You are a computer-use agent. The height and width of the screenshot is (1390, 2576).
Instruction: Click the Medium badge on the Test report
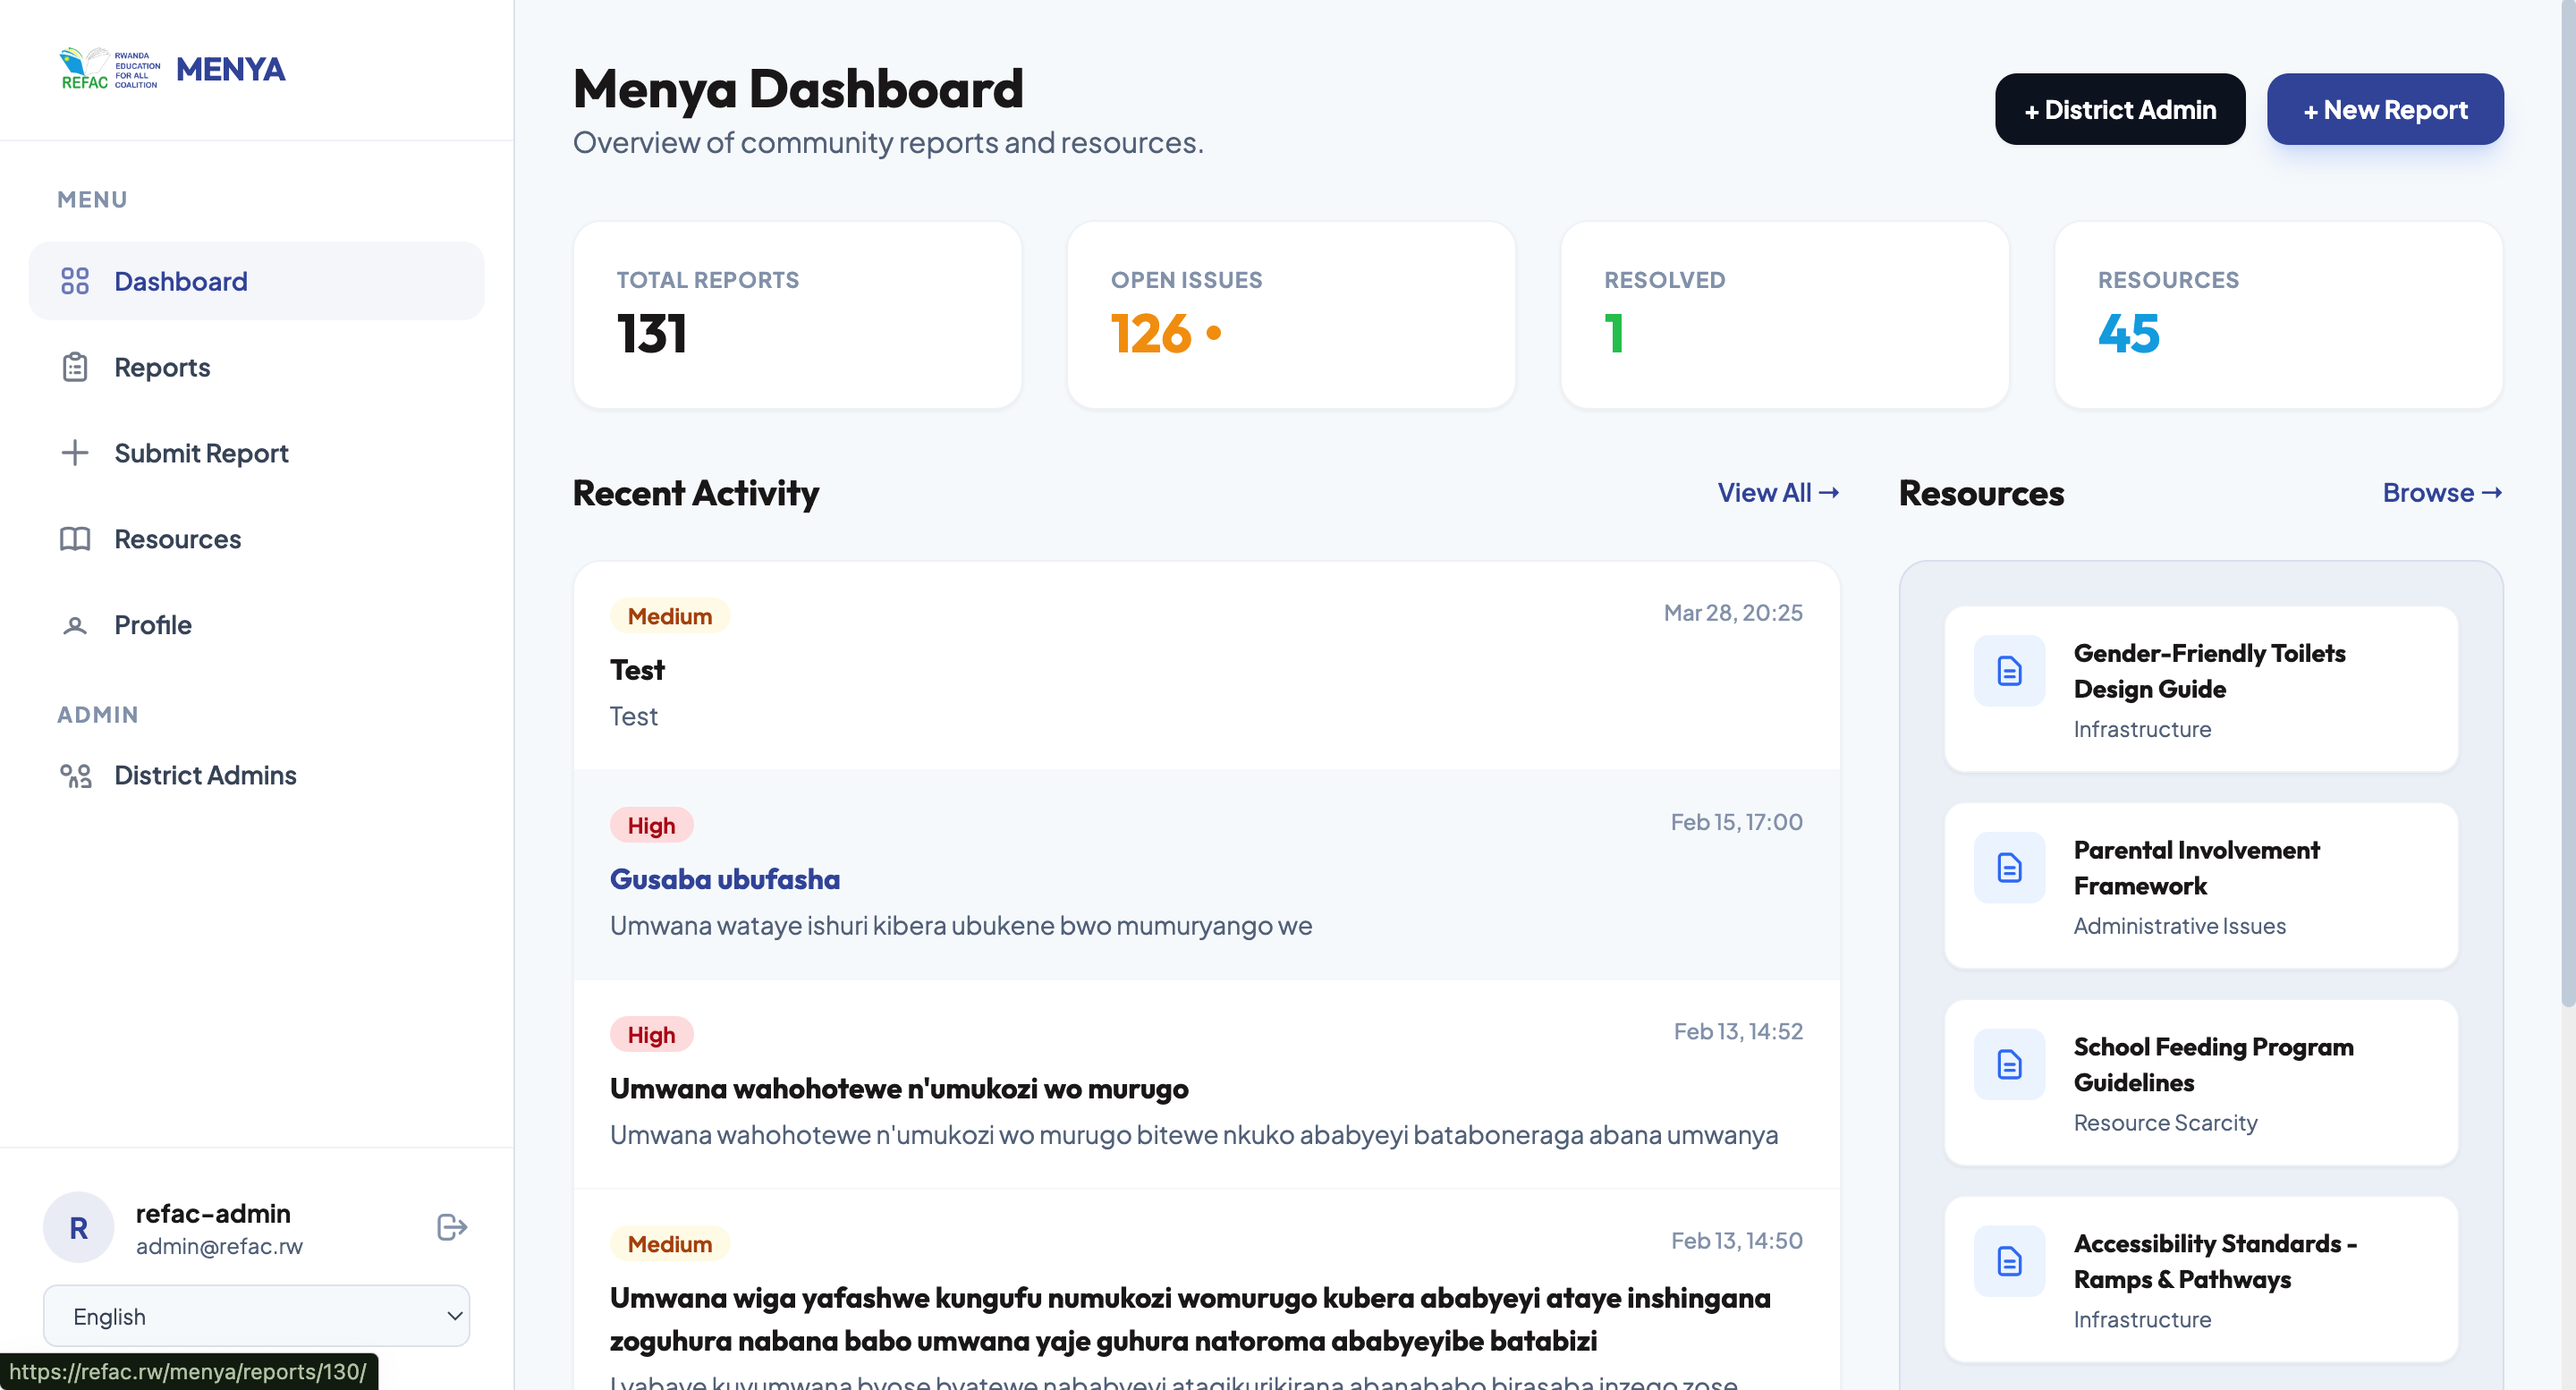click(670, 616)
